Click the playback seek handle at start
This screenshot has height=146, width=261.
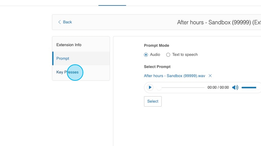[x=159, y=88]
